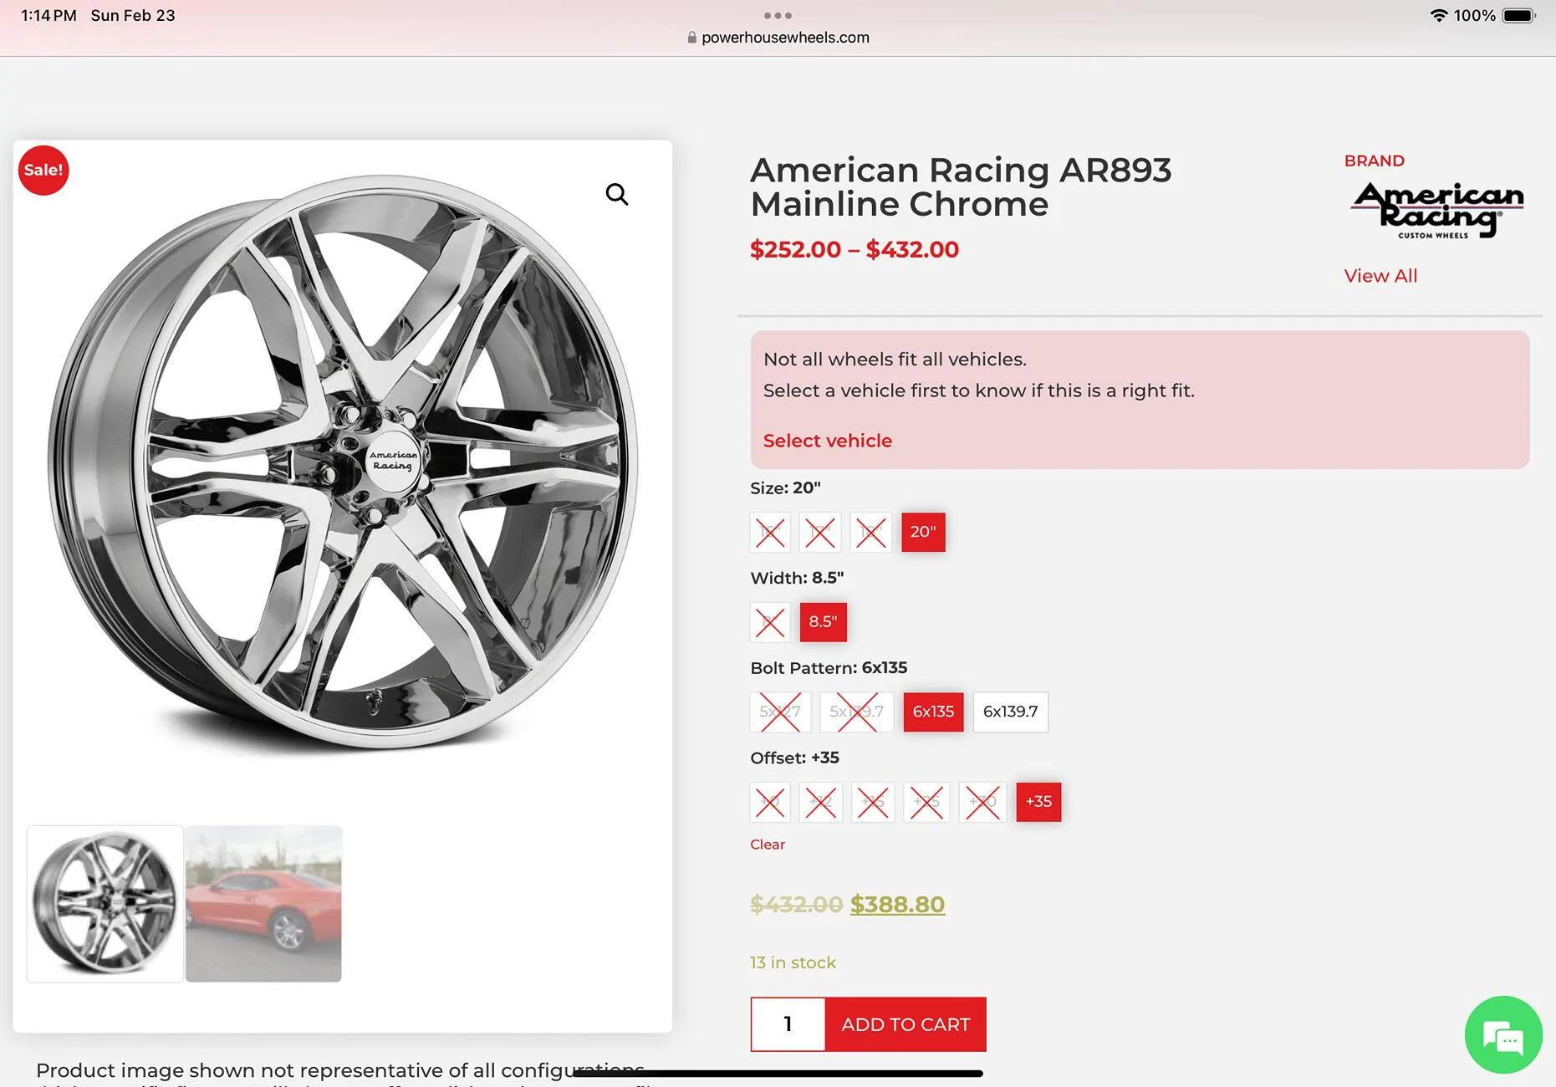Click the ADD TO CART button
Screen dimensions: 1556x1087
(x=906, y=1024)
